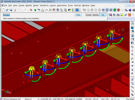This screenshot has height=100, width=135.
Task: Click the red info tag icon
Action: click(15, 10)
